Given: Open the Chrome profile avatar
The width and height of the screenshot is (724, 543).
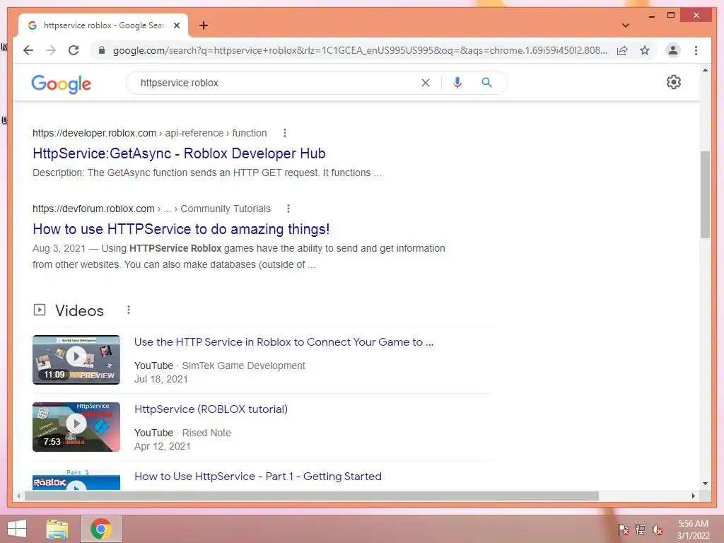Looking at the screenshot, I should pyautogui.click(x=673, y=50).
